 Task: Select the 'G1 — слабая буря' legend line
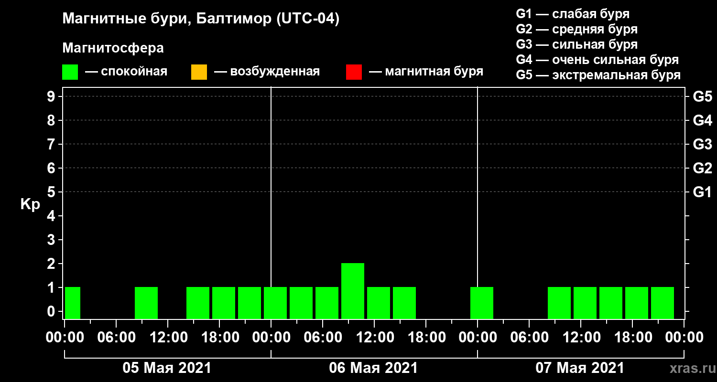click(x=573, y=14)
